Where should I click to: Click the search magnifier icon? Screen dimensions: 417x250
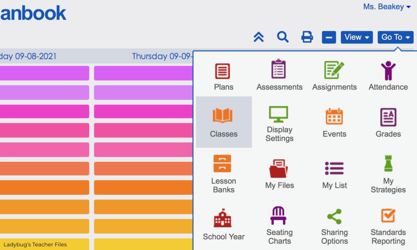point(283,37)
